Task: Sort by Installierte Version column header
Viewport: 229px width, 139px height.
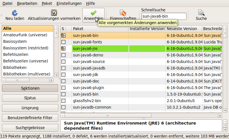Action: pos(147,29)
